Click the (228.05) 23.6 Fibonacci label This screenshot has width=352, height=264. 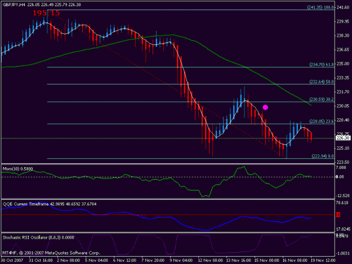322,122
